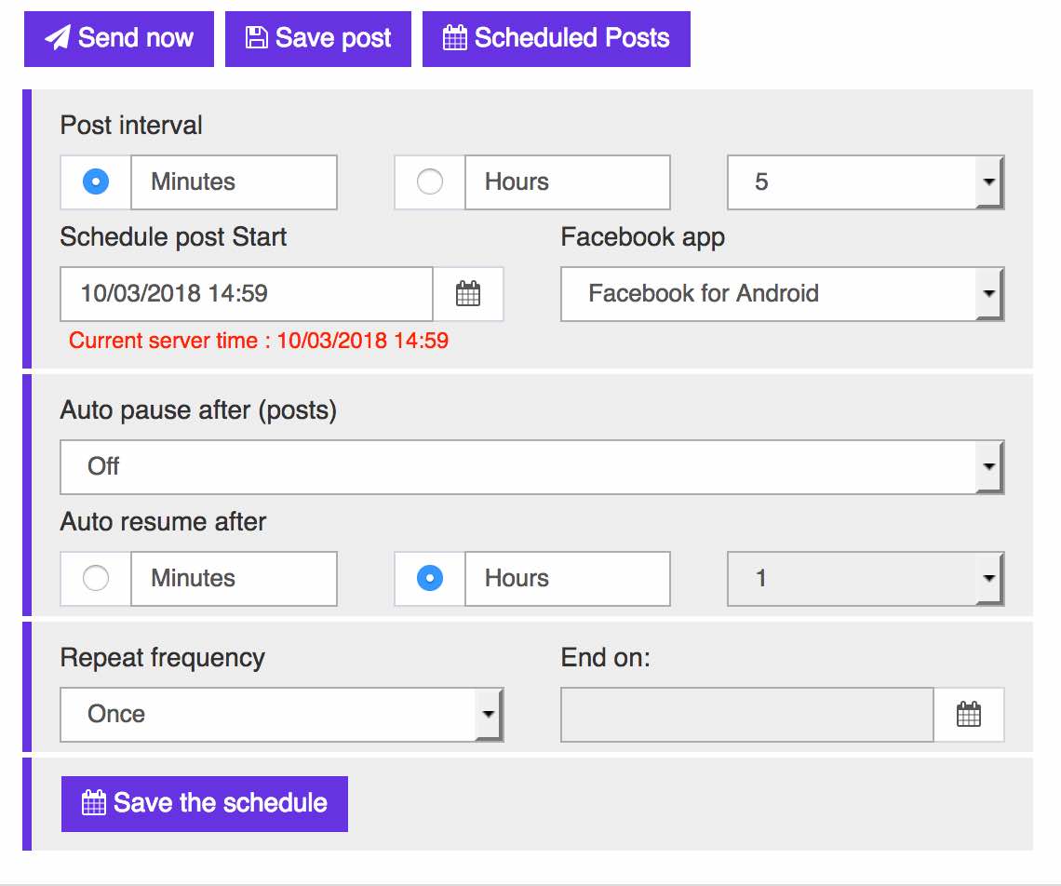Screen dimensions: 1061x886
Task: Choose Hours radio under Auto resume after
Action: [x=430, y=579]
